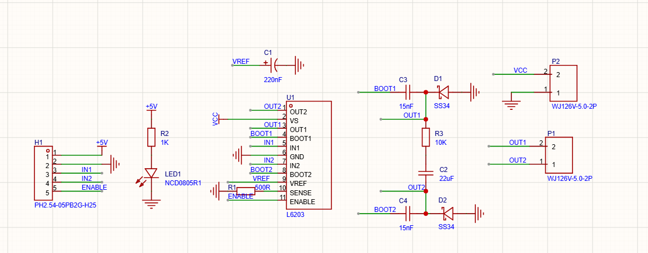The width and height of the screenshot is (648, 253).
Task: Select the L6203 chip U1 body
Action: coord(310,155)
